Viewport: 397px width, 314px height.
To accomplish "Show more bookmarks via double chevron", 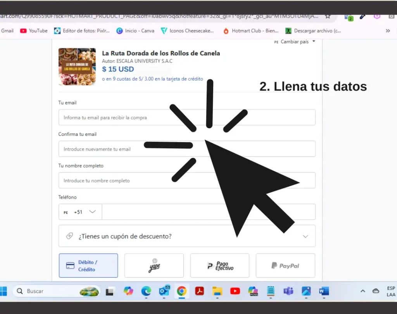I will pos(388,31).
